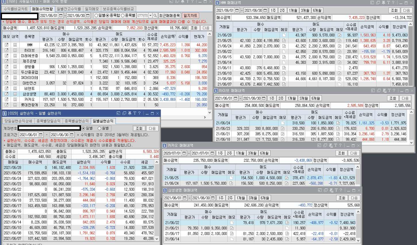Click 대한전선 stock name in table
Image resolution: width=417 pixels, height=245 pixels.
pyautogui.click(x=30, y=83)
